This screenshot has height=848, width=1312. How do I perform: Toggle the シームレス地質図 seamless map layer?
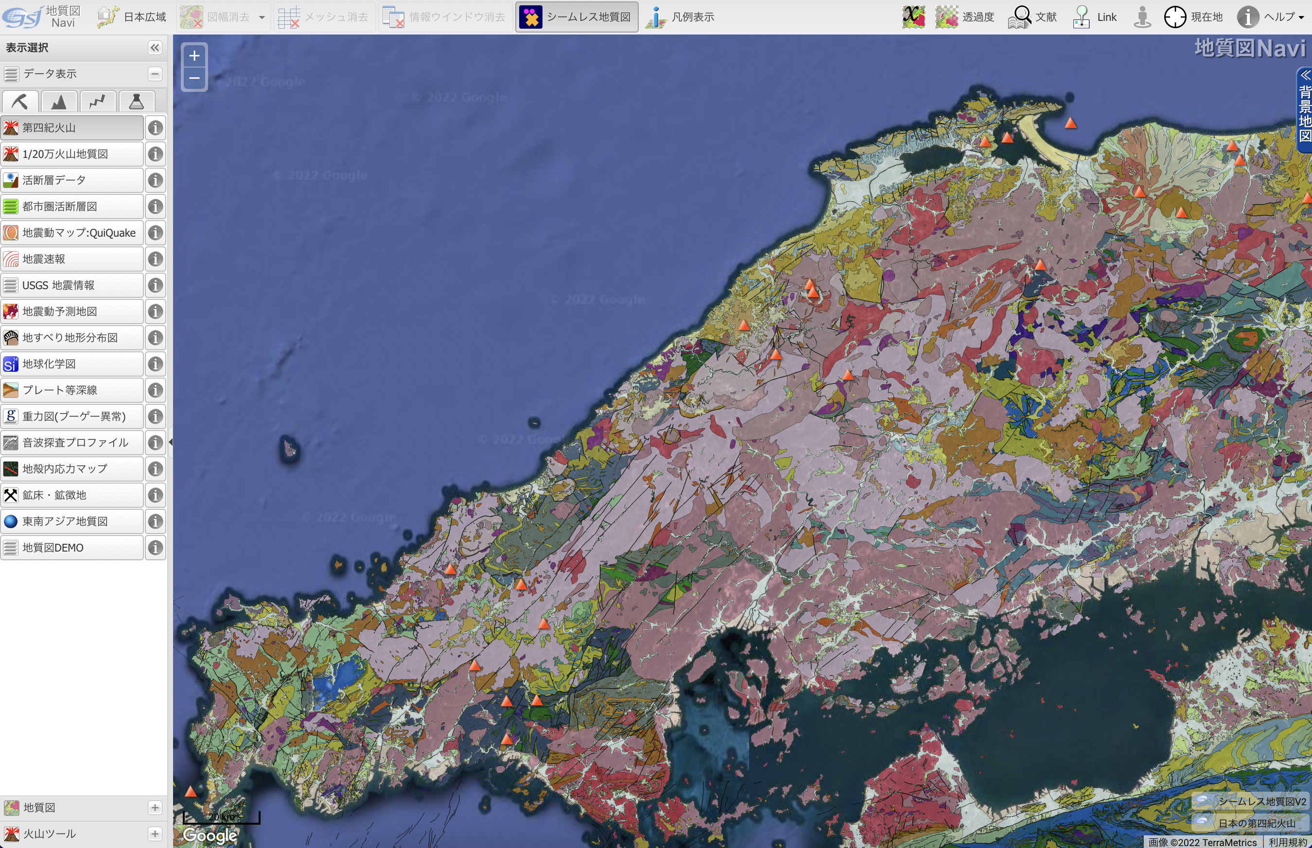[x=577, y=17]
